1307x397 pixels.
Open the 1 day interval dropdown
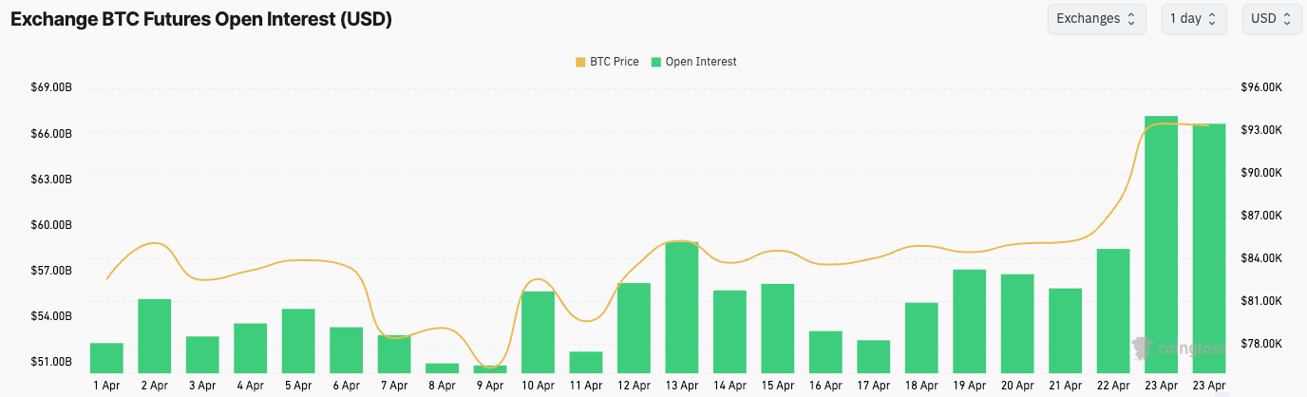(x=1194, y=19)
